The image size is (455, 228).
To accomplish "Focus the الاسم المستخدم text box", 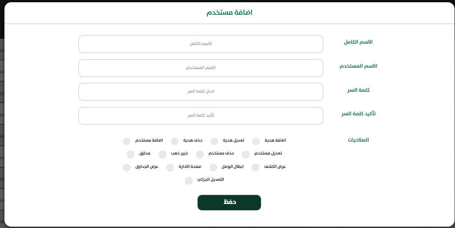I will coord(200,68).
